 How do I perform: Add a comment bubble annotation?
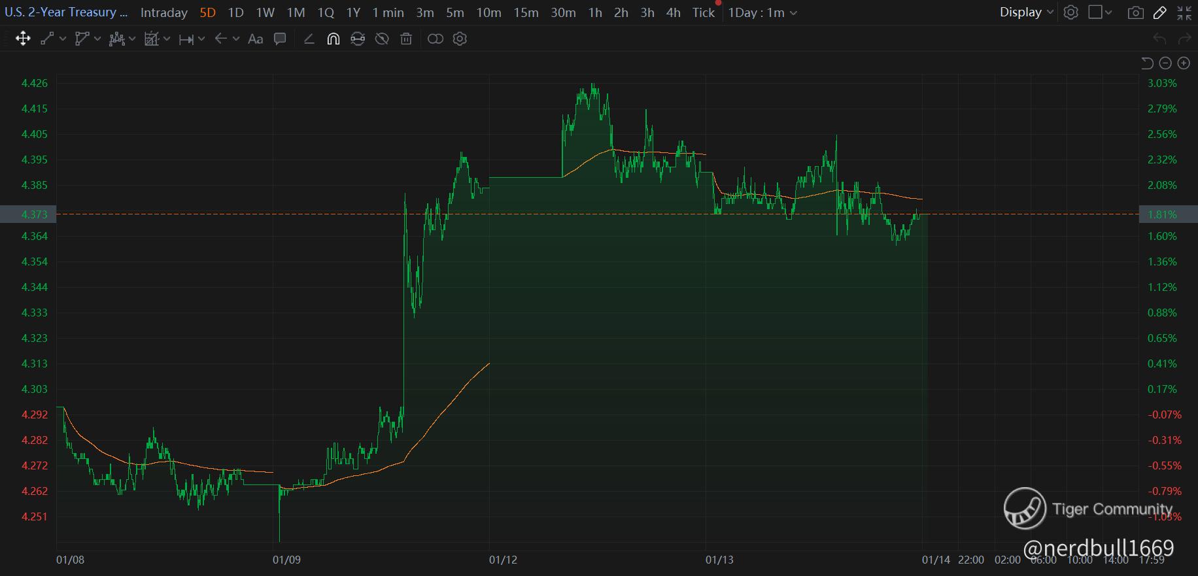[x=280, y=39]
